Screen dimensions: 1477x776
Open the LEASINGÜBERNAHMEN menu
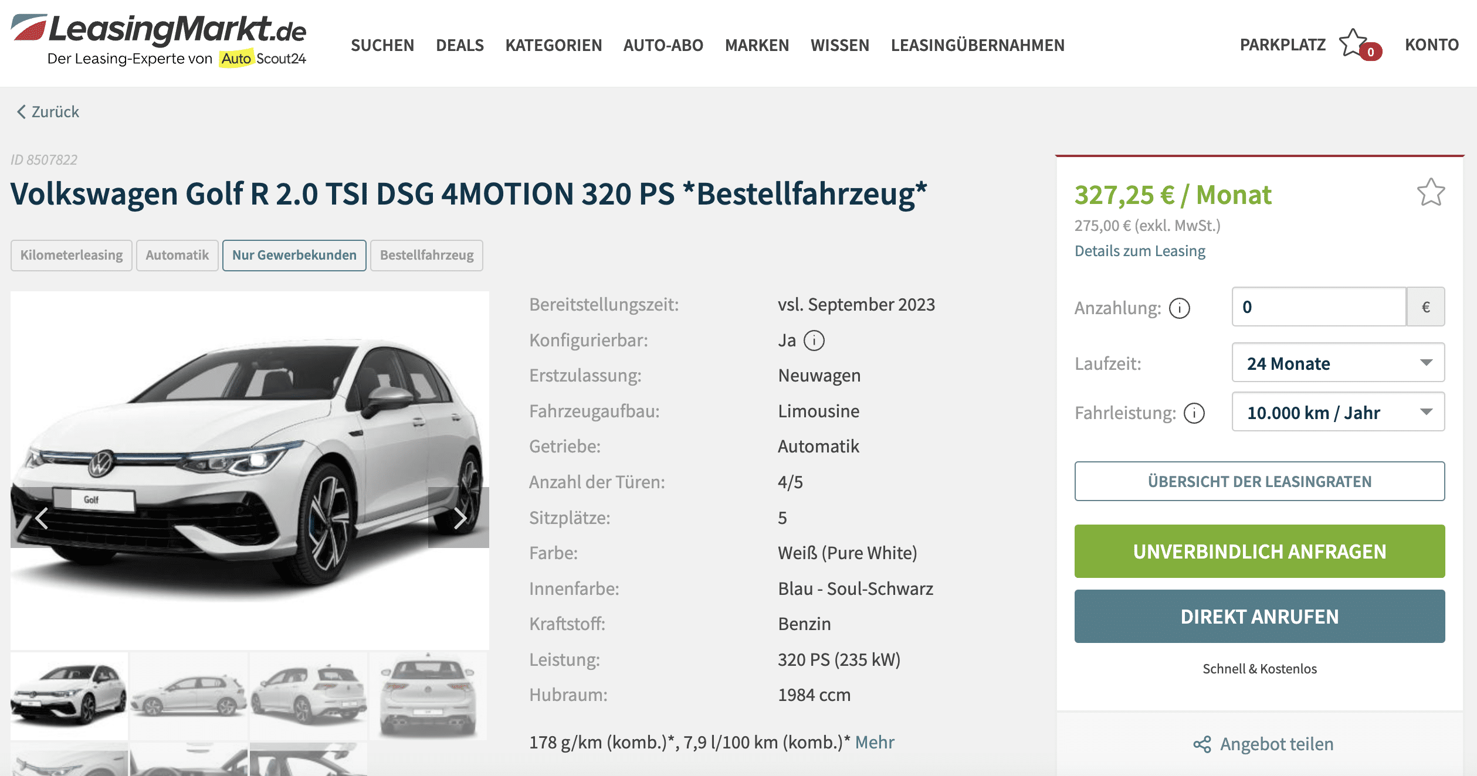click(x=978, y=45)
